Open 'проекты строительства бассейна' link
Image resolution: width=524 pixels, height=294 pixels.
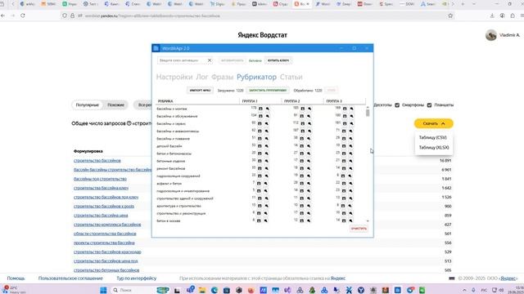pyautogui.click(x=104, y=243)
